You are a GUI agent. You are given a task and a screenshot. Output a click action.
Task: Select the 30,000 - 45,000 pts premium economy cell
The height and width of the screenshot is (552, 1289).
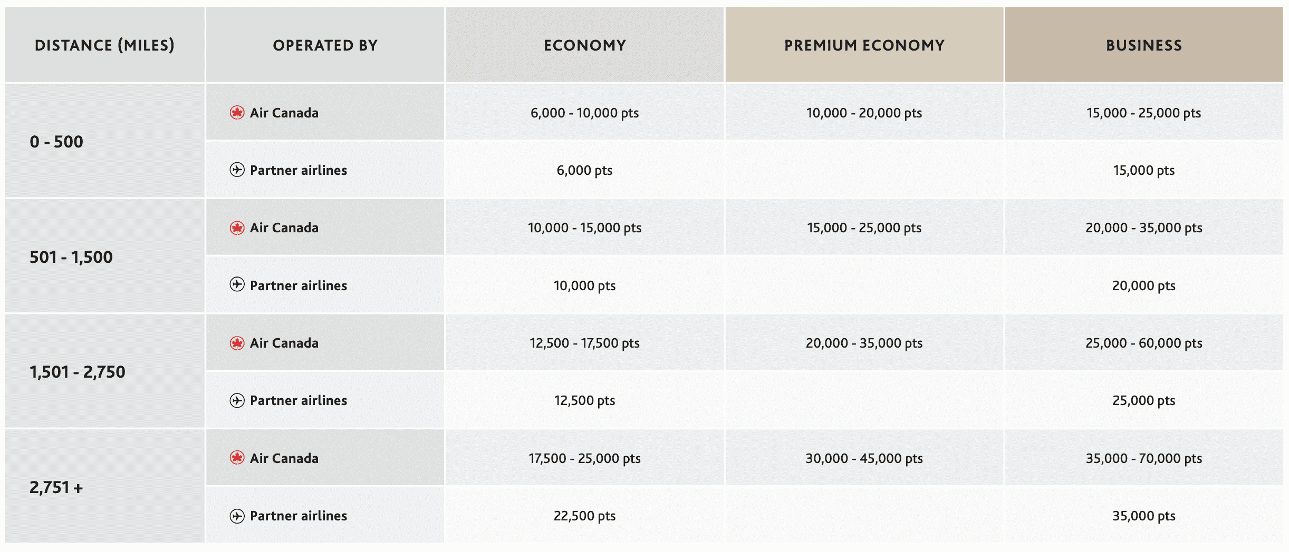coord(864,458)
